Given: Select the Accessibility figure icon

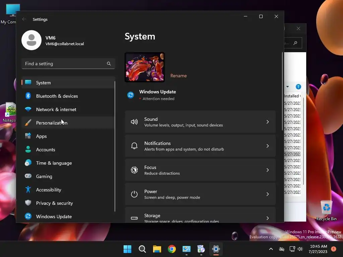Looking at the screenshot, I should 28,189.
